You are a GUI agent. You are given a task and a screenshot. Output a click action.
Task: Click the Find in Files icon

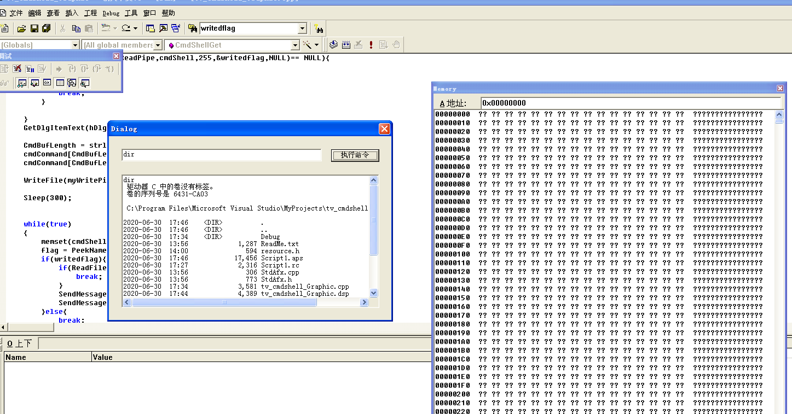pos(193,28)
